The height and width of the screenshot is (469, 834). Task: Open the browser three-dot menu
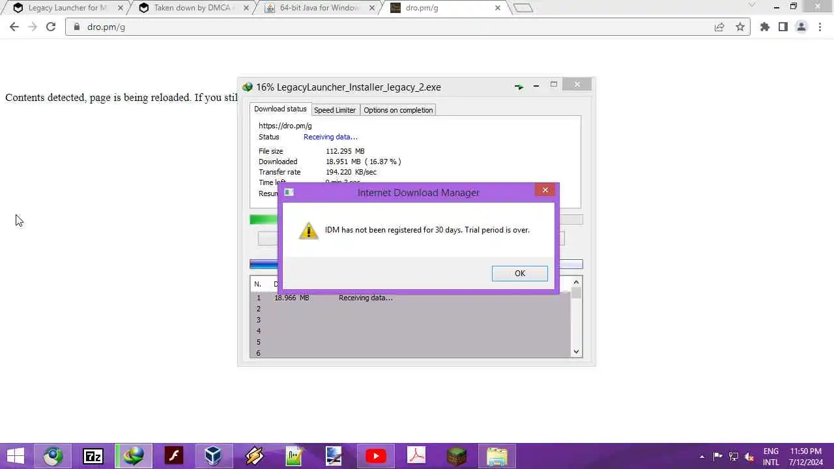point(819,27)
